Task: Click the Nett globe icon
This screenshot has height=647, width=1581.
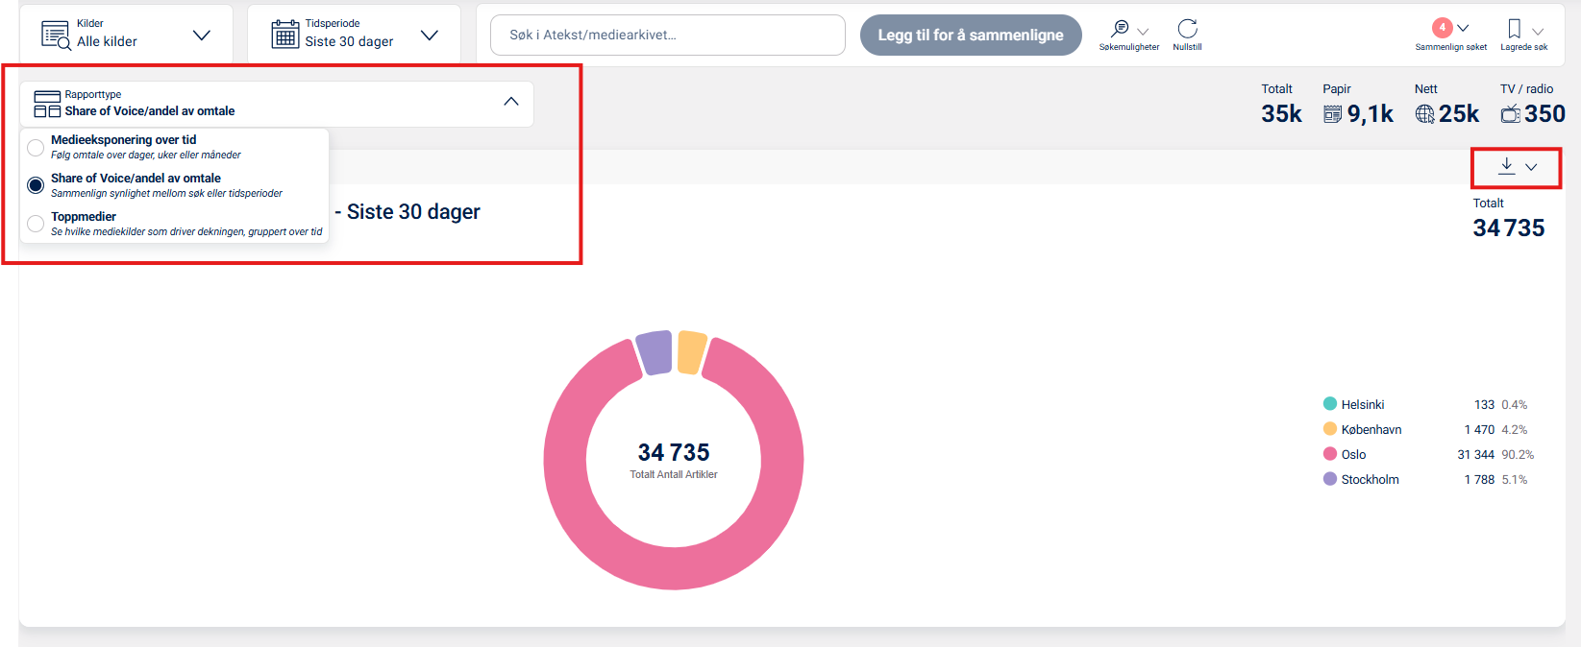Action: (1425, 114)
